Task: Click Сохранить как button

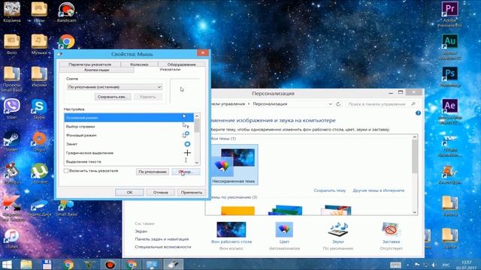Action: point(113,97)
